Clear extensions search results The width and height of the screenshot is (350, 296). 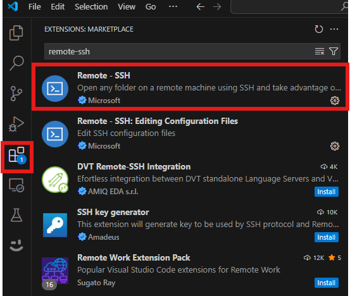click(x=320, y=51)
